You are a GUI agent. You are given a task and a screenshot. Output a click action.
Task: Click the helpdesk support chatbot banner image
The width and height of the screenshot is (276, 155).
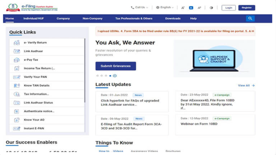(x=214, y=58)
